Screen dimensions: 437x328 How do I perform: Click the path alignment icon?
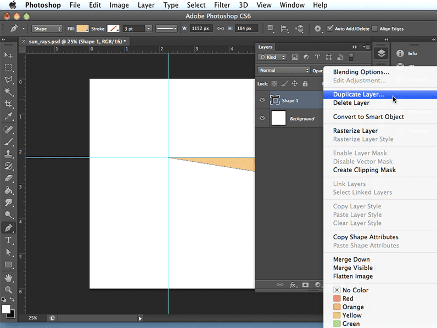point(284,29)
